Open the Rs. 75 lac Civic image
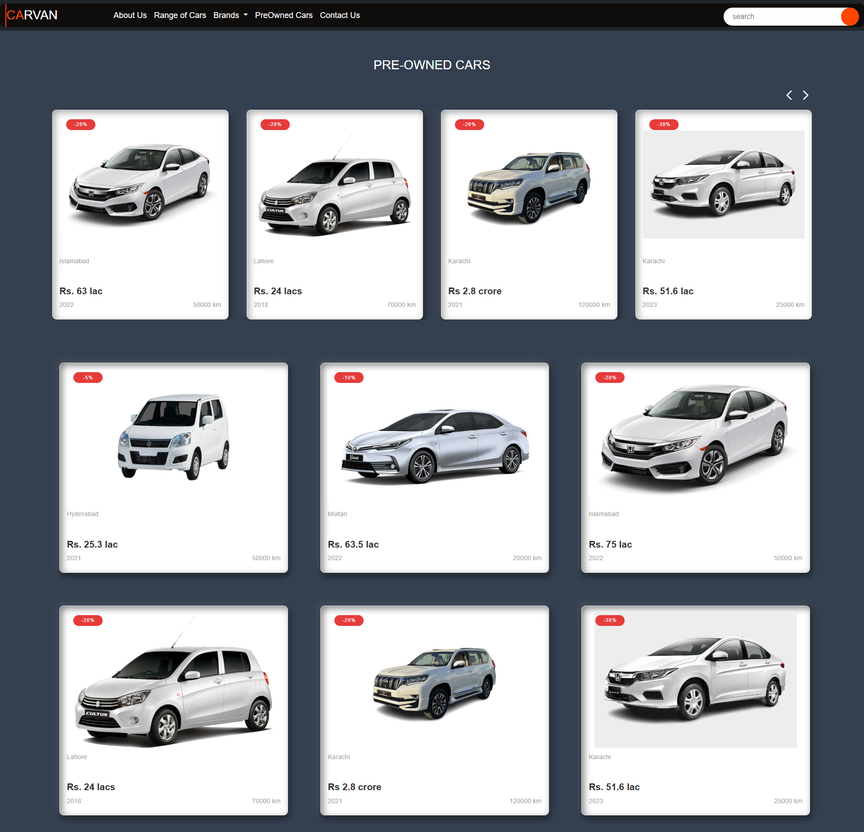864x832 pixels. (x=696, y=436)
